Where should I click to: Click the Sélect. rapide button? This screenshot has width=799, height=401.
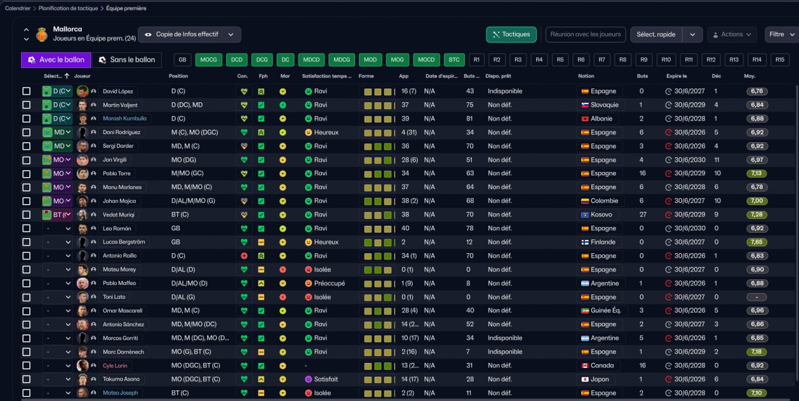click(656, 34)
